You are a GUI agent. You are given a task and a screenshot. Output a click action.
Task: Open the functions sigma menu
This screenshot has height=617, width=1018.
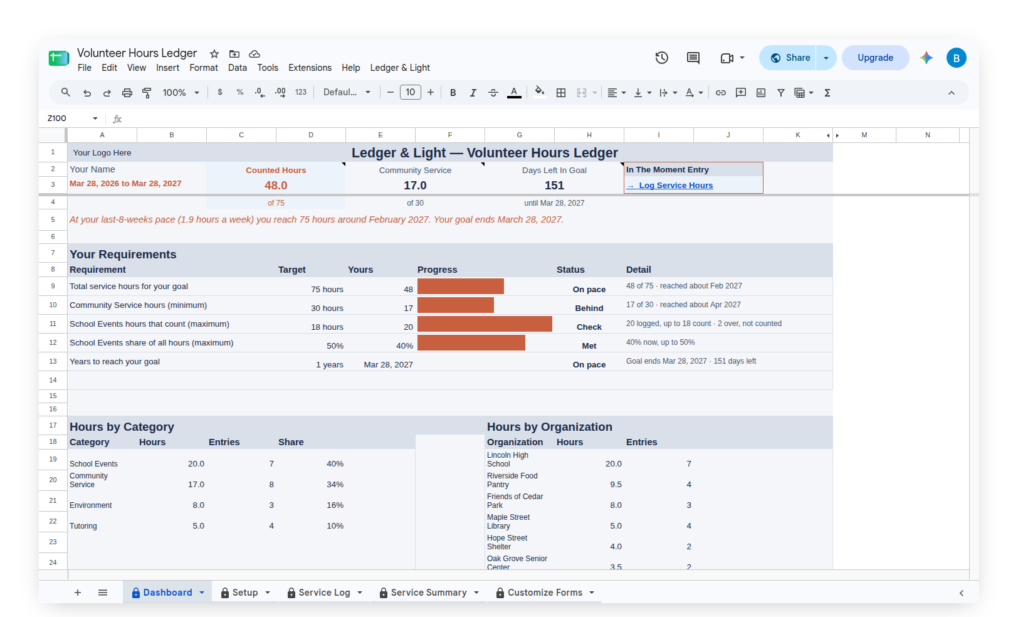tap(827, 93)
